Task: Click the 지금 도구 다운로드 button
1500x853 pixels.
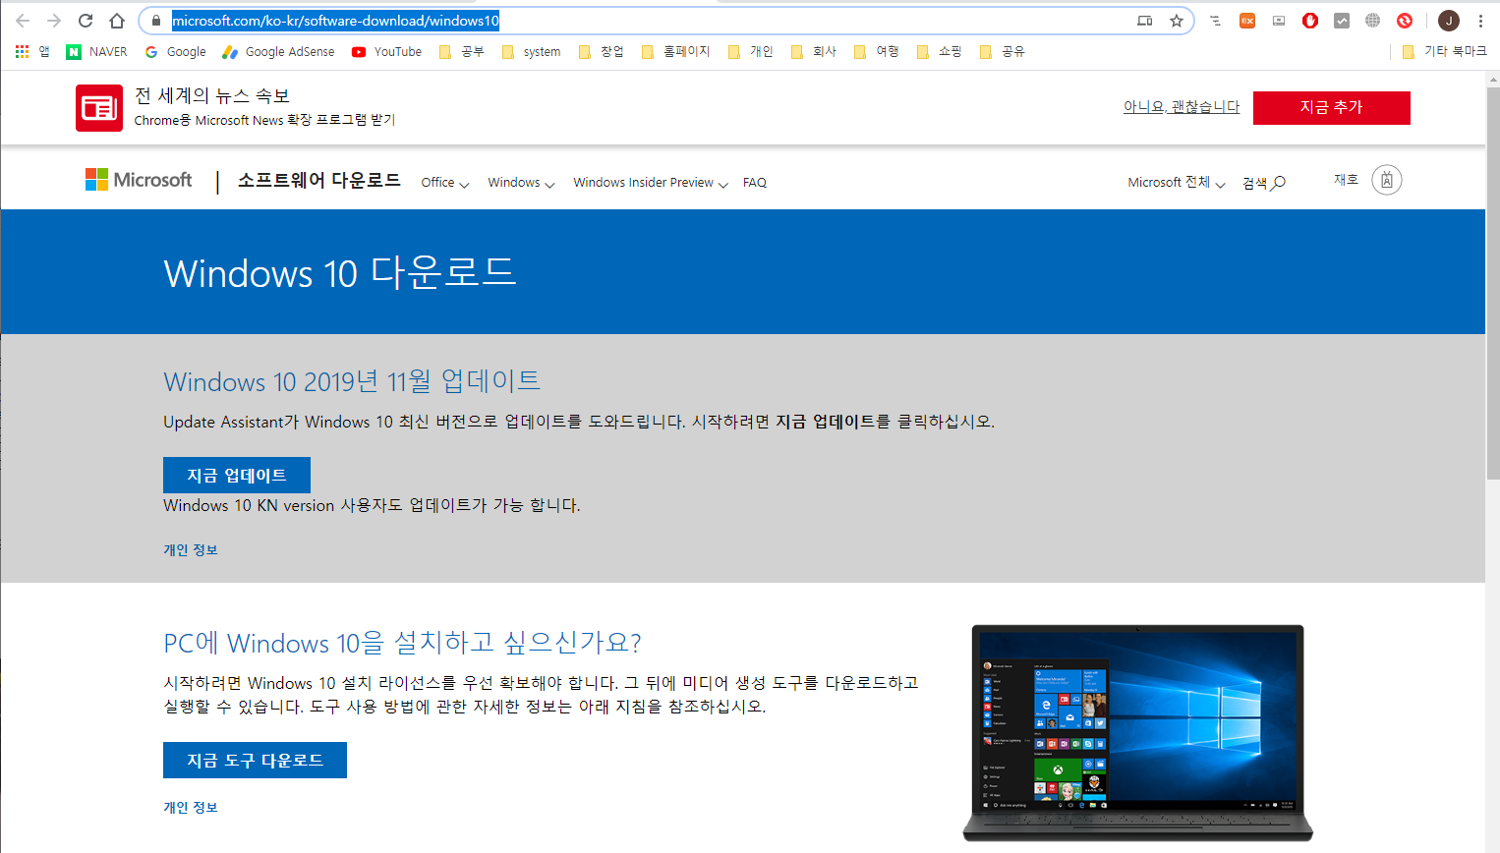Action: click(255, 761)
